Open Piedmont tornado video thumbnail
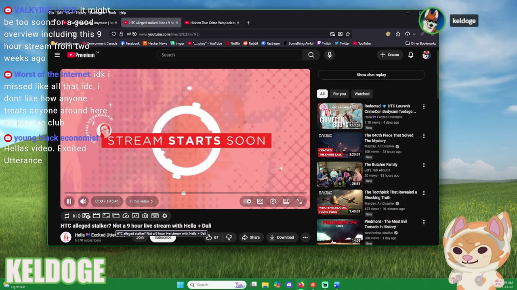Image resolution: width=517 pixels, height=290 pixels. [339, 232]
